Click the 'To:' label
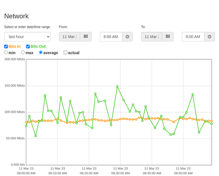Screen dimensions: 219x176 pos(143,27)
